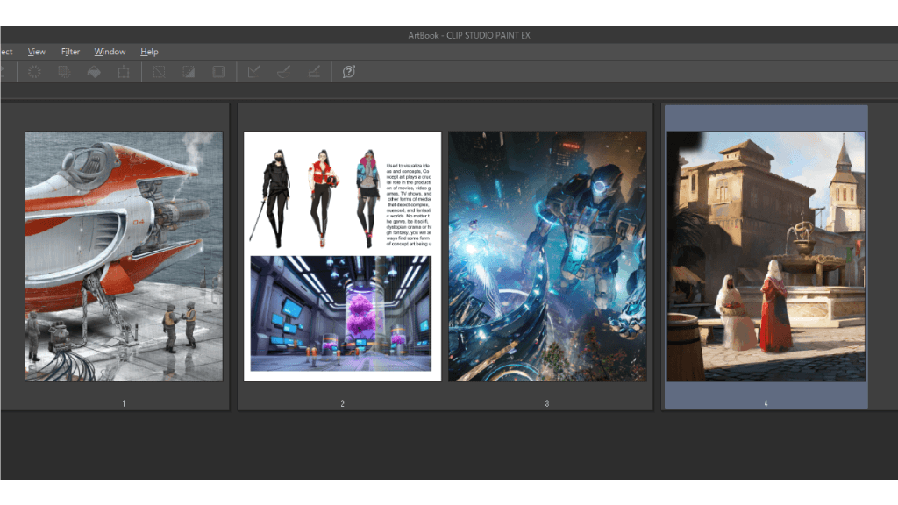This screenshot has width=898, height=505.
Task: Toggle Snap to Ruler
Action: [x=254, y=72]
